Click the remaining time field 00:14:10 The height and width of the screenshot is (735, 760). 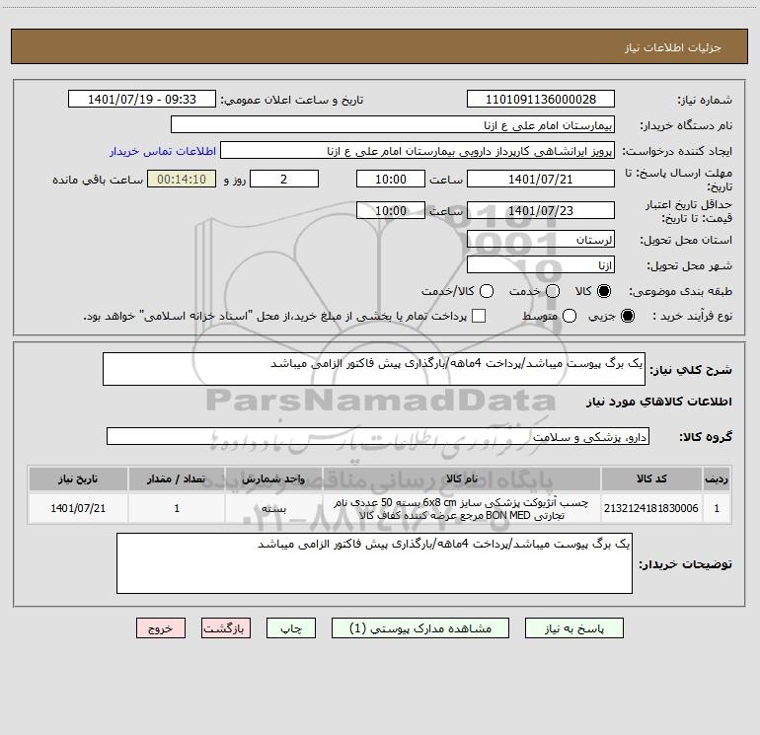coord(182,179)
